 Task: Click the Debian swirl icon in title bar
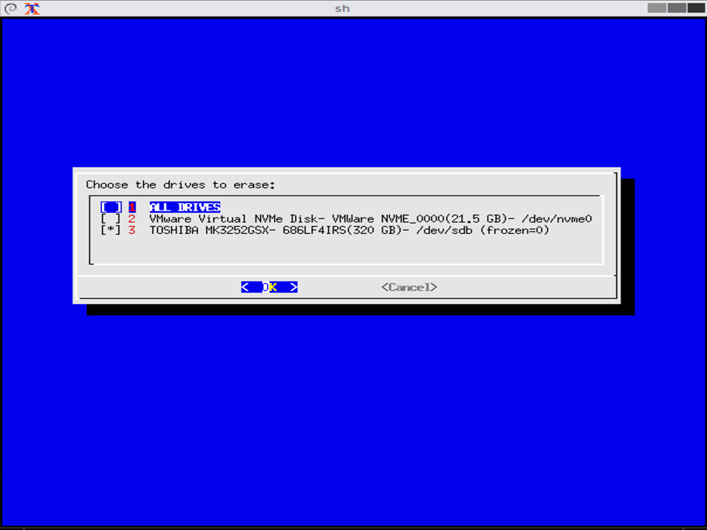coord(9,8)
